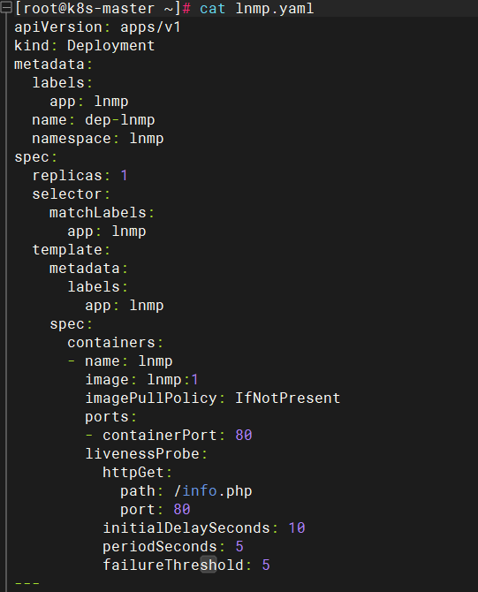Click the containerPort value '80'
Image resolution: width=478 pixels, height=592 pixels.
(244, 436)
